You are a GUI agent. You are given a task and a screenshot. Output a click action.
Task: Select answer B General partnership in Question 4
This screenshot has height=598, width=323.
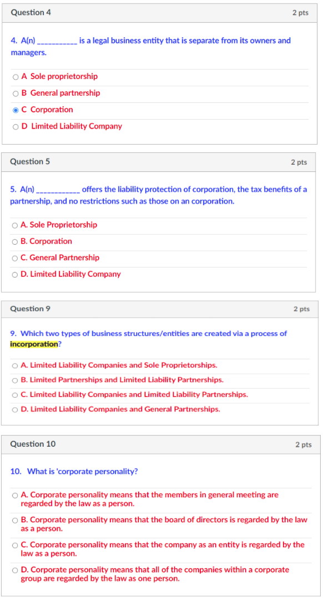(x=16, y=93)
